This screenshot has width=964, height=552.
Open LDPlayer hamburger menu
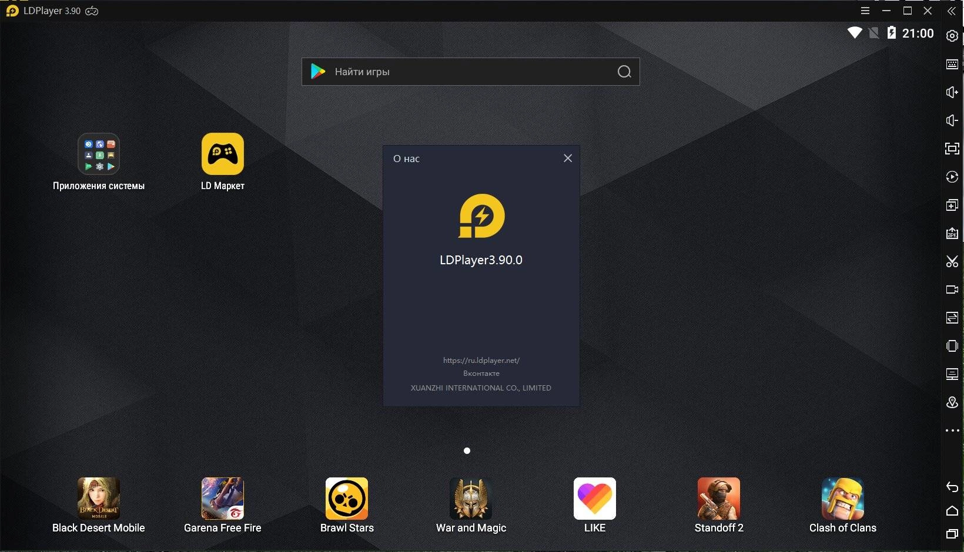click(865, 11)
